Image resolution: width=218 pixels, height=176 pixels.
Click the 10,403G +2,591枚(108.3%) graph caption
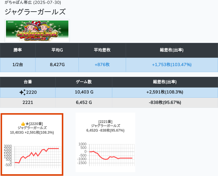32,133
